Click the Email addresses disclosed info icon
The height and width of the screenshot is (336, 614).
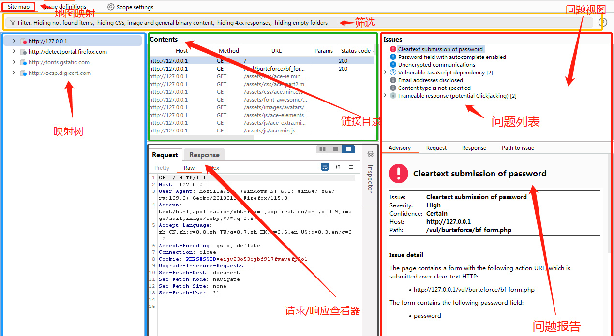(393, 80)
